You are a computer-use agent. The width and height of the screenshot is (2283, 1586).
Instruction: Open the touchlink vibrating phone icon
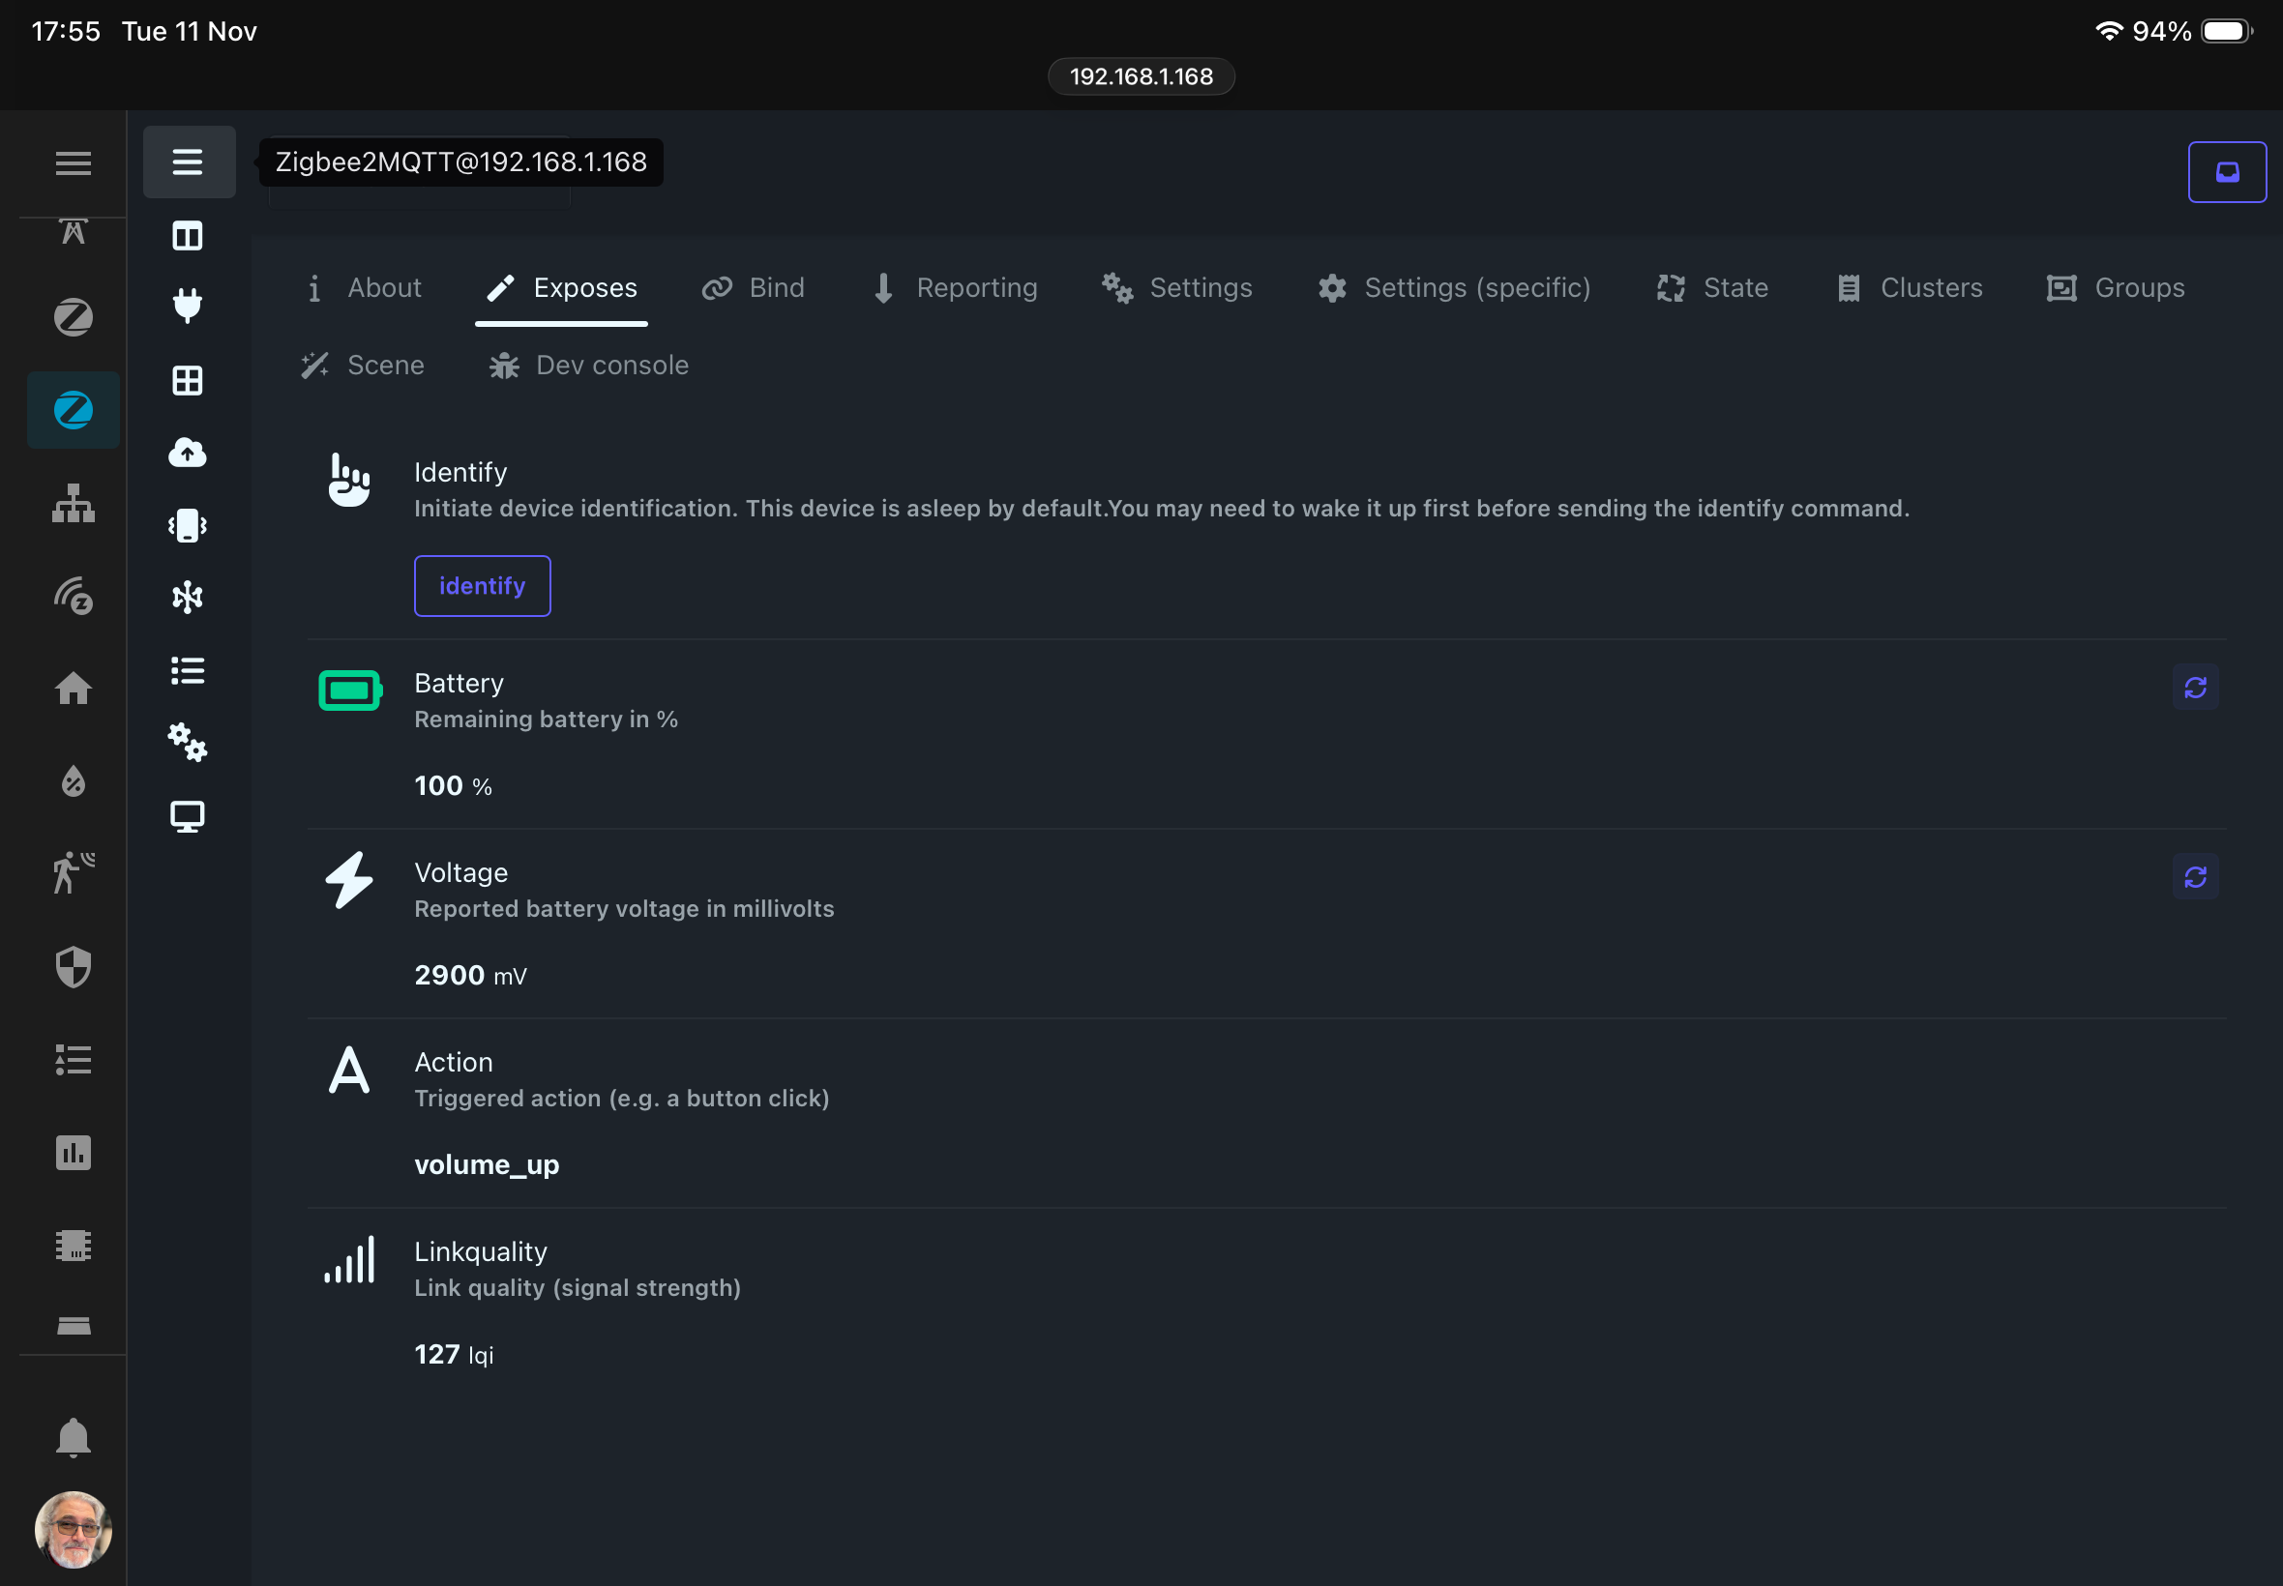click(188, 526)
